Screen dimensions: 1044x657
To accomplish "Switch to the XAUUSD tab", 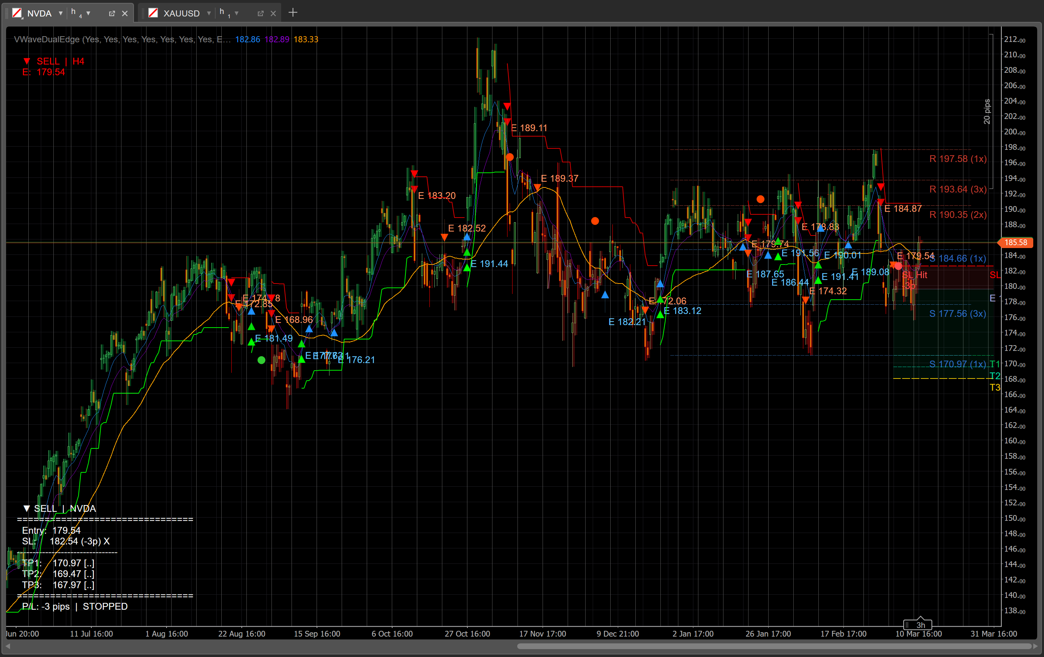I will point(181,14).
